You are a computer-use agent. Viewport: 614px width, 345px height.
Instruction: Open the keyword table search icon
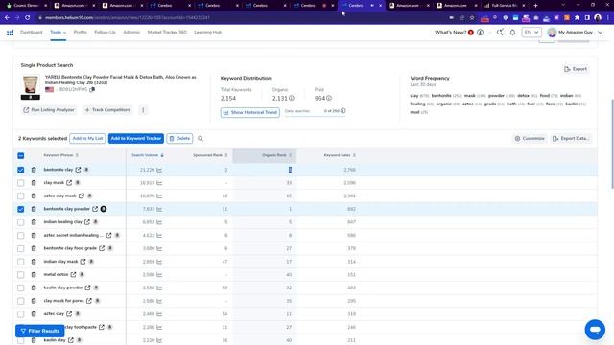(x=201, y=138)
